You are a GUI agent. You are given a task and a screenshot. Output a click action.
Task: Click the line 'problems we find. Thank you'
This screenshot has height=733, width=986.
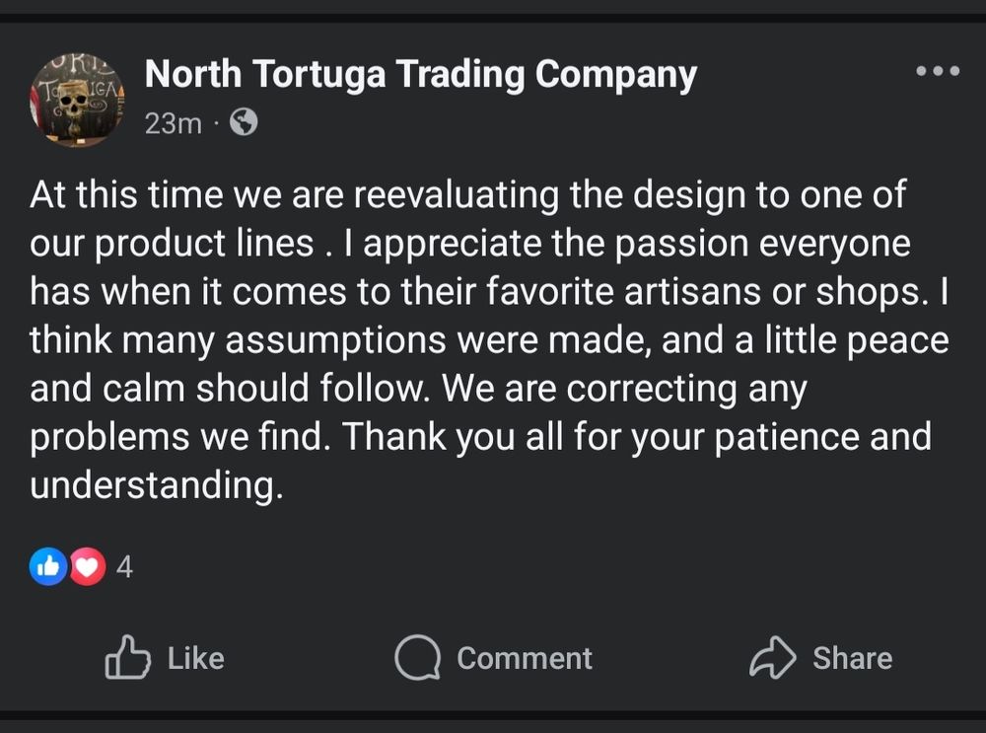[x=480, y=437]
